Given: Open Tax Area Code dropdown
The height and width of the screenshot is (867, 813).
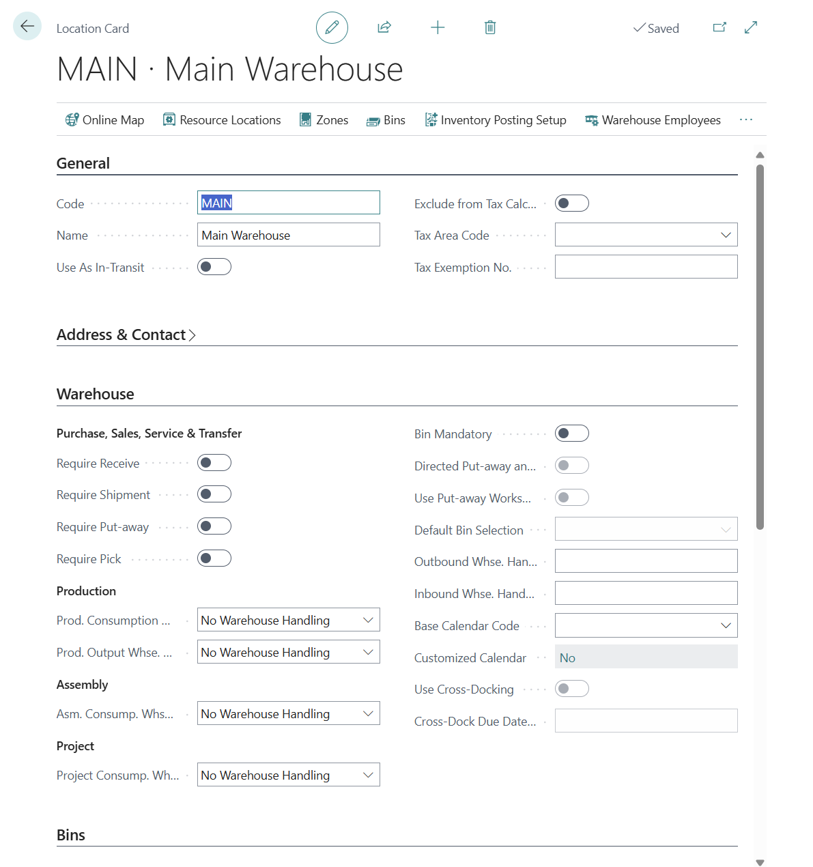Looking at the screenshot, I should tap(726, 235).
